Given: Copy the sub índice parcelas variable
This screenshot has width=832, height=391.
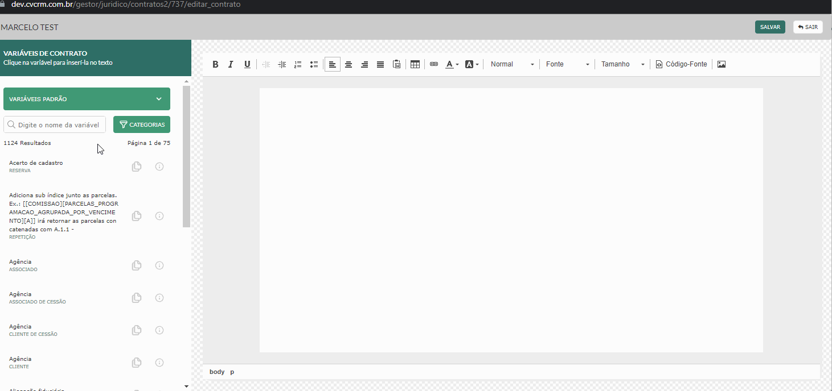Looking at the screenshot, I should (137, 216).
